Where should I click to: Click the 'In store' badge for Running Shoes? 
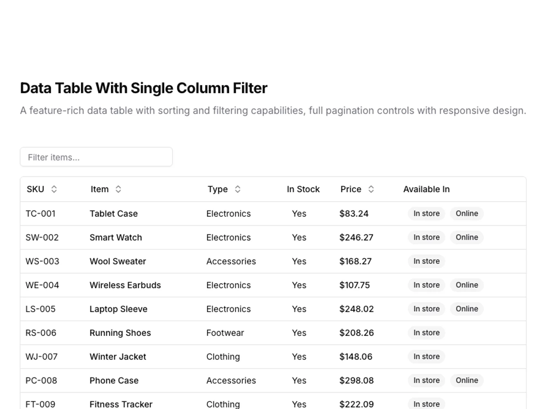(426, 333)
